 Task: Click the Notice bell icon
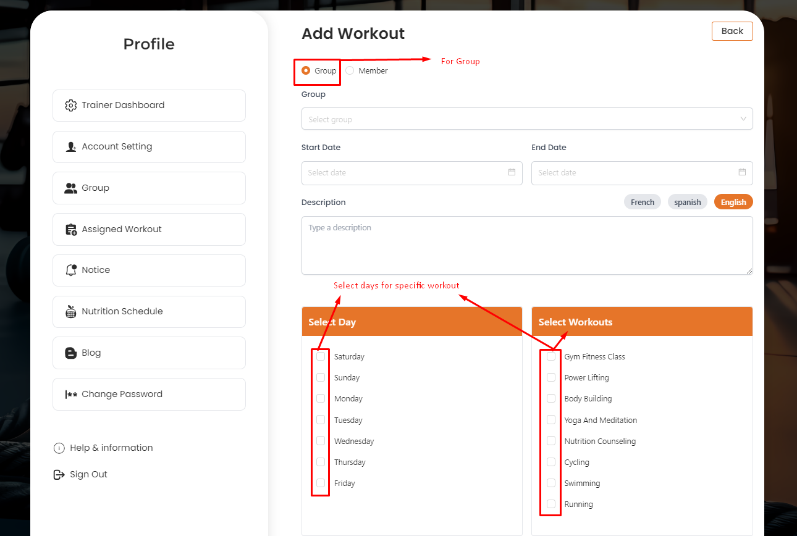click(x=71, y=270)
